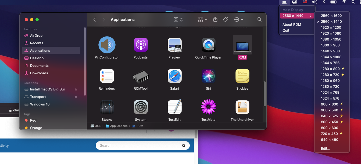
Task: Click the ROMTool chip icon
Action: coord(141,77)
